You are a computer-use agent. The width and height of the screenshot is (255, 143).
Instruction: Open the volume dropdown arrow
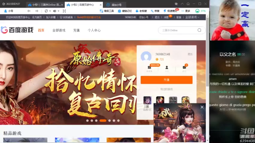[58, 11]
